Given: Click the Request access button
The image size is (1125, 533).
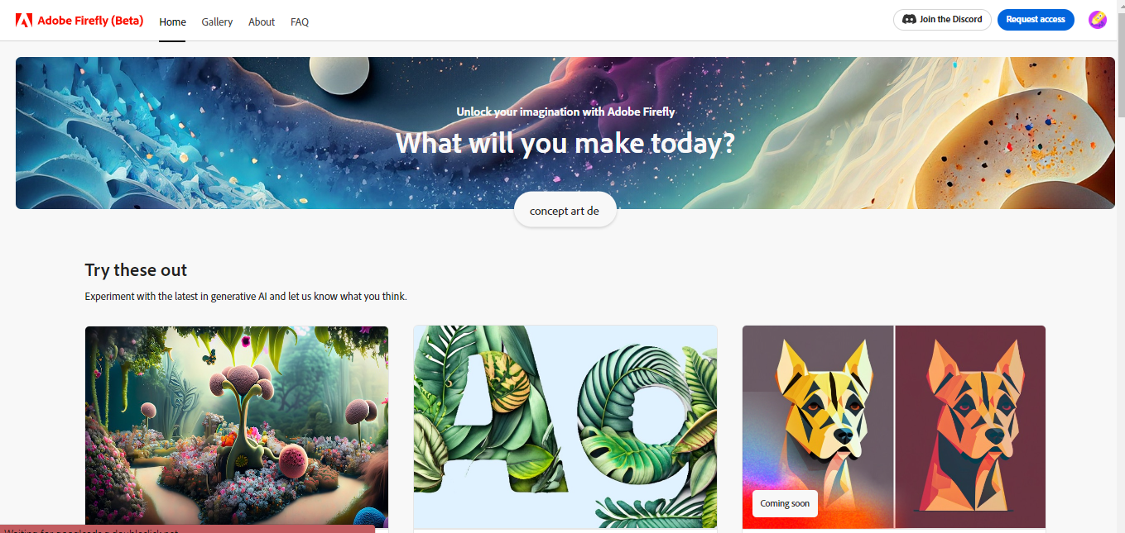Looking at the screenshot, I should tap(1036, 20).
